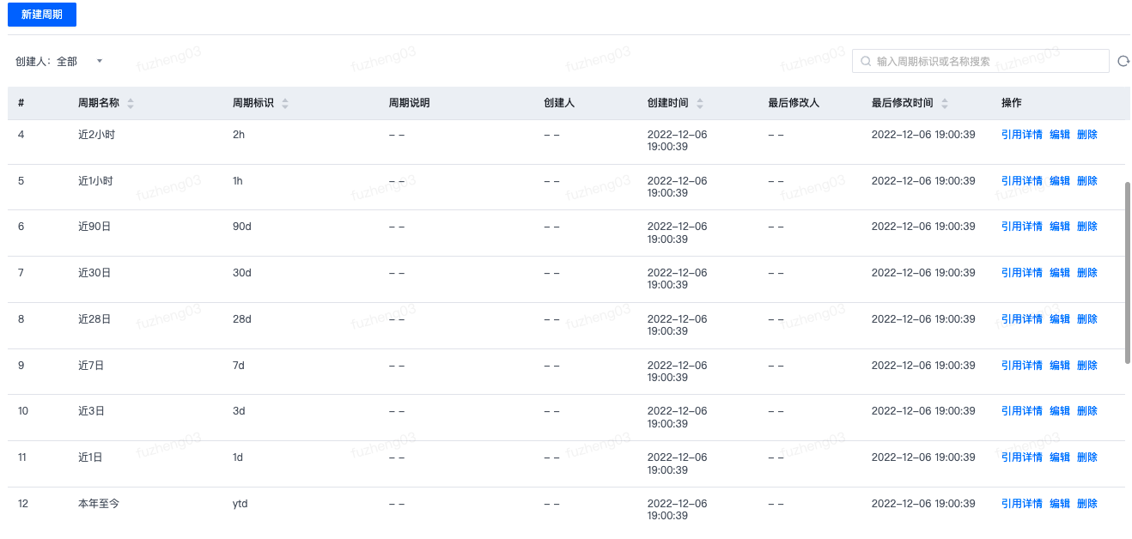This screenshot has width=1132, height=539.
Task: Click the refresh icon beside search box
Action: click(1123, 61)
